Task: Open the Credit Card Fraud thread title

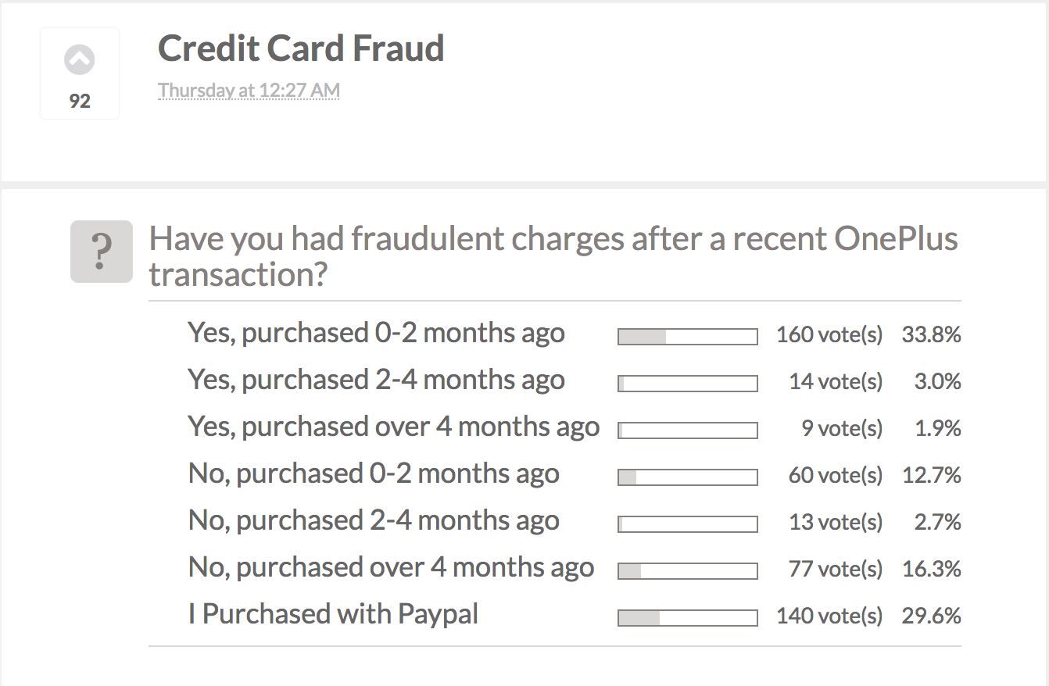Action: (x=301, y=48)
